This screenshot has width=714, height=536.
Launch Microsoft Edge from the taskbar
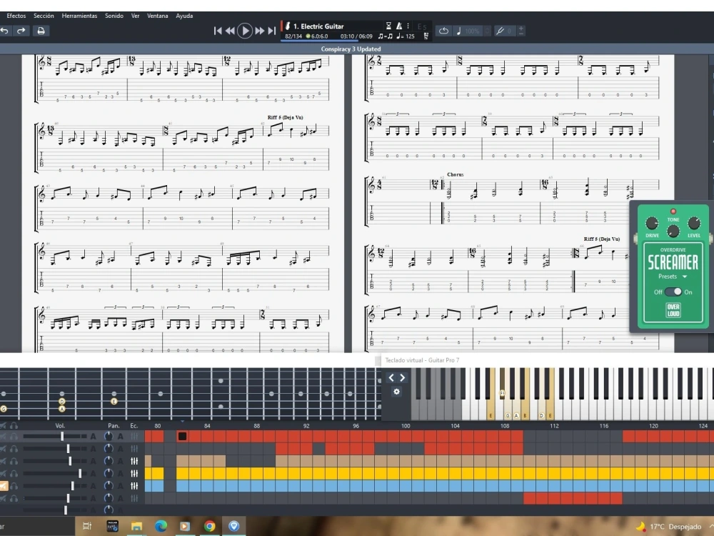point(161,526)
